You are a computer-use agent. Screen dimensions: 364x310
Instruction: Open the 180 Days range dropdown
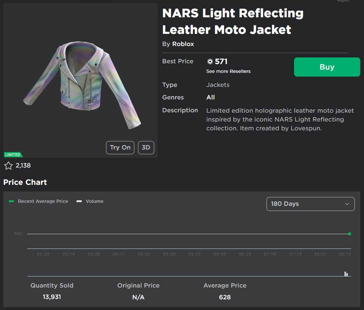[310, 204]
